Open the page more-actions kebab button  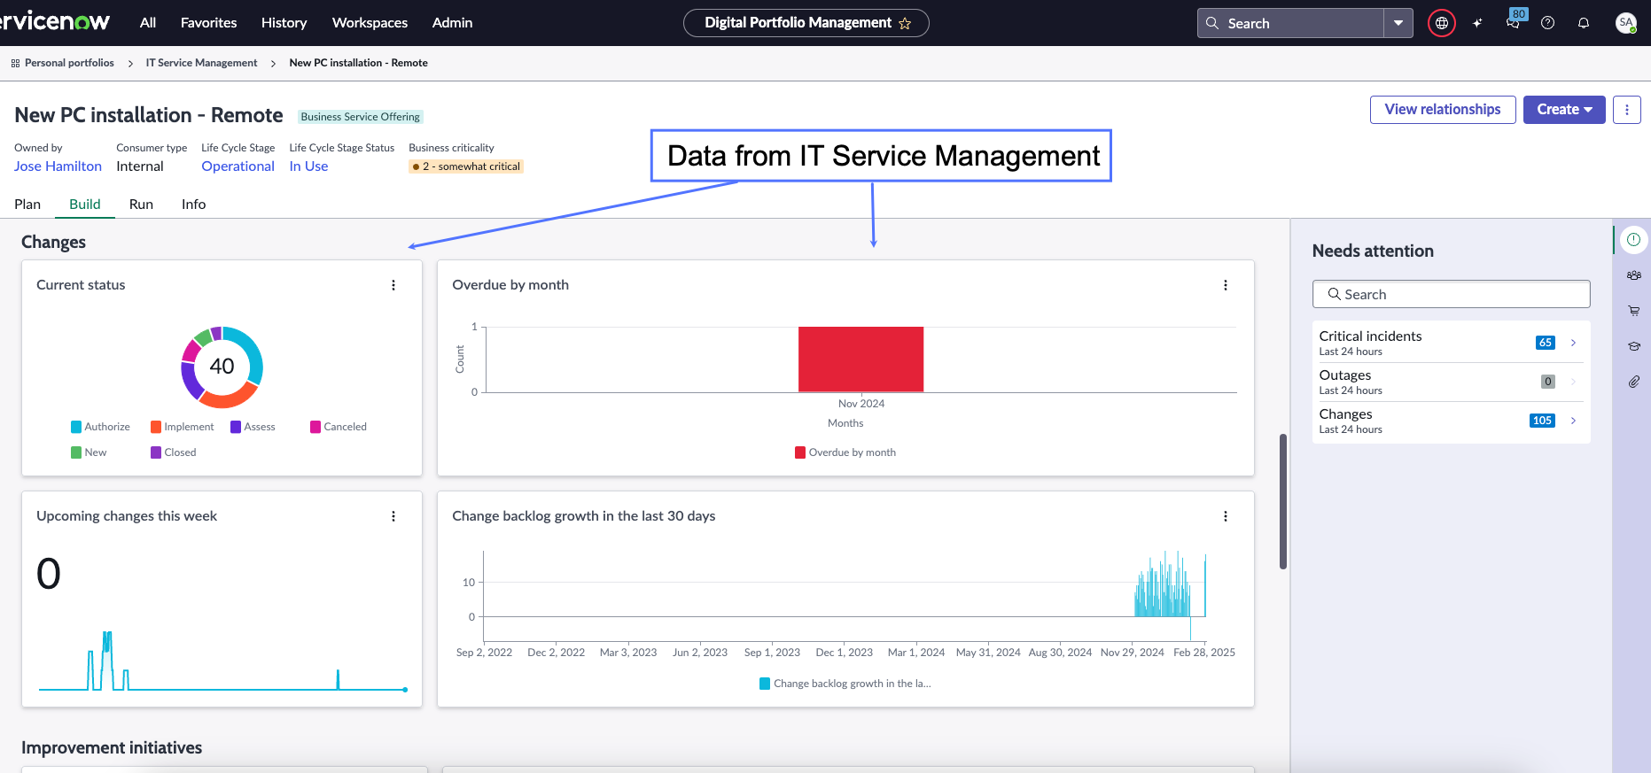point(1627,110)
